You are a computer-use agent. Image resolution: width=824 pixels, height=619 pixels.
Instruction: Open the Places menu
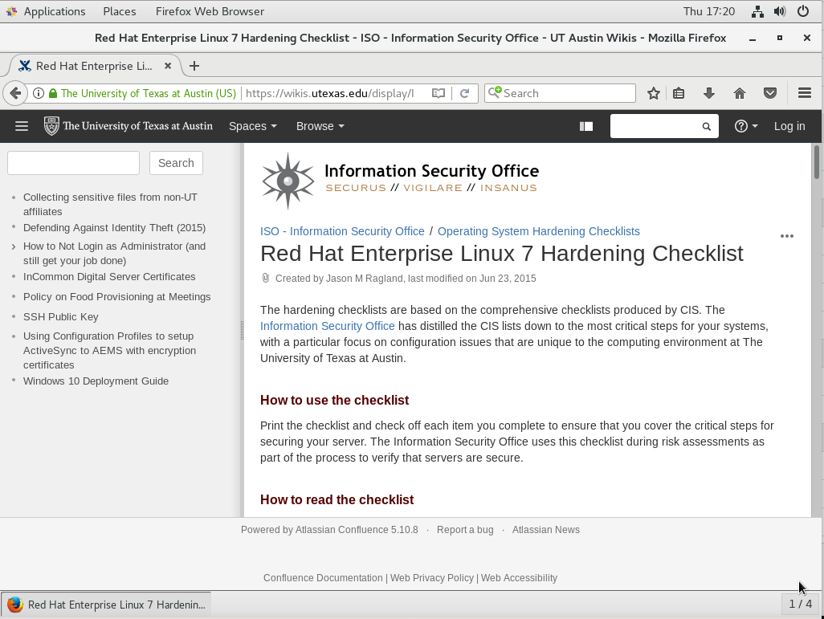point(120,11)
